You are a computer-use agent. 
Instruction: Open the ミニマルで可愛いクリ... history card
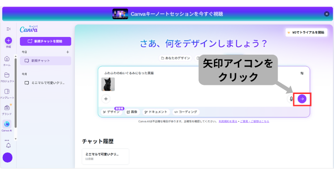[x=105, y=156]
